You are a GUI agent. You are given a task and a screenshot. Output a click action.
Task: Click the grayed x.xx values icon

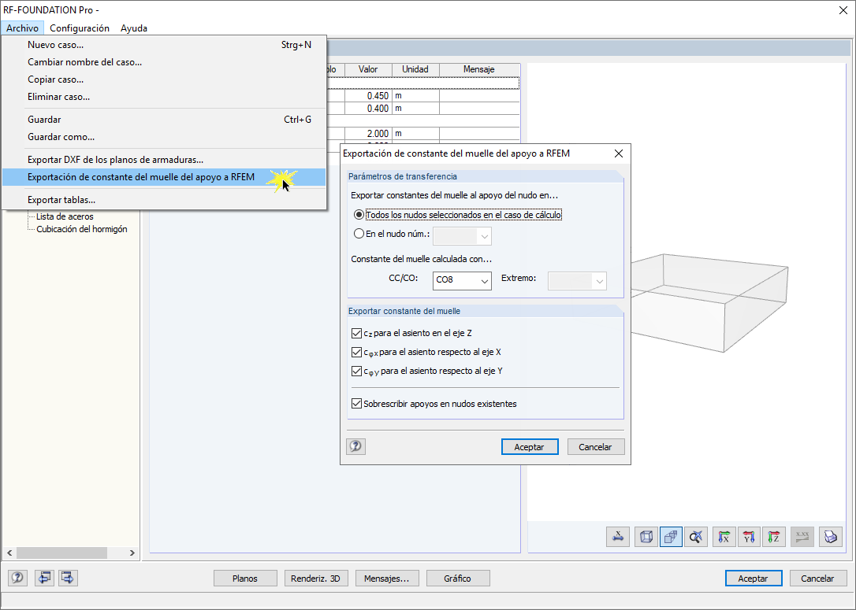[802, 537]
